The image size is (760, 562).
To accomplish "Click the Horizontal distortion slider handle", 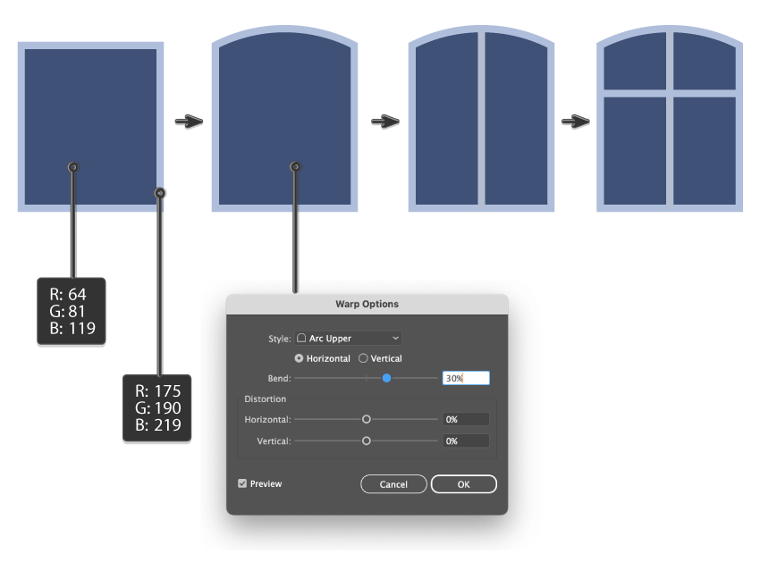I will 367,419.
